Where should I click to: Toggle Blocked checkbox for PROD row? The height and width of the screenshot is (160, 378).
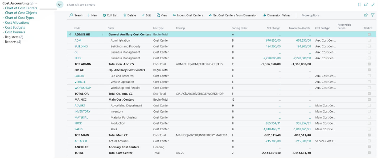[369, 123]
